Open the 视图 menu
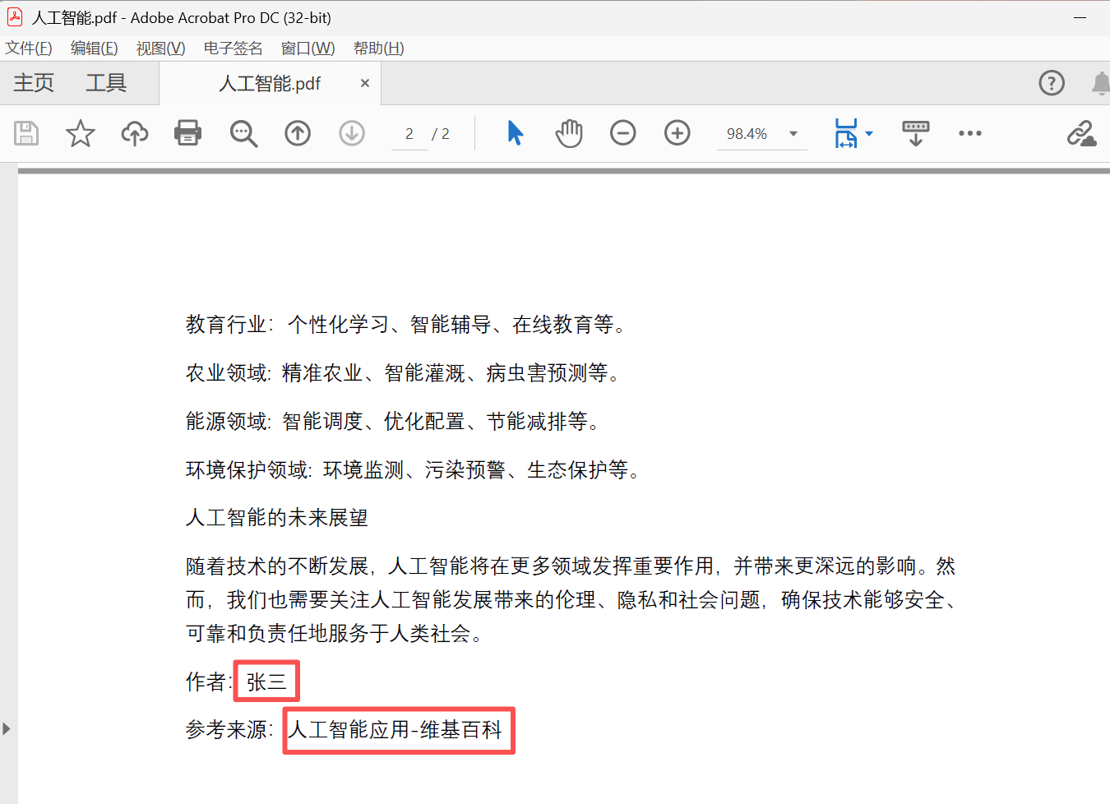1110x804 pixels. (160, 48)
